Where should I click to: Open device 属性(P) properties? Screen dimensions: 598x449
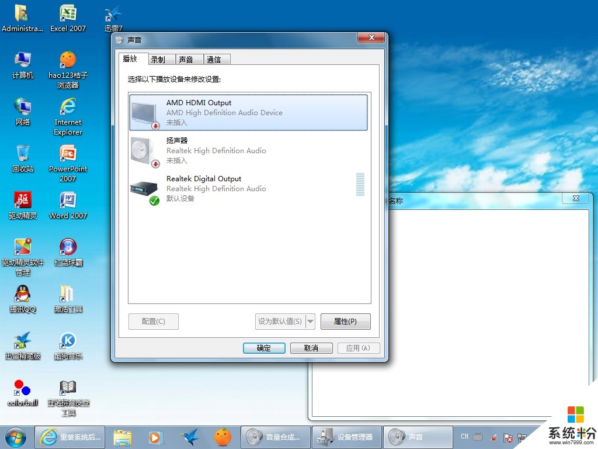click(346, 322)
